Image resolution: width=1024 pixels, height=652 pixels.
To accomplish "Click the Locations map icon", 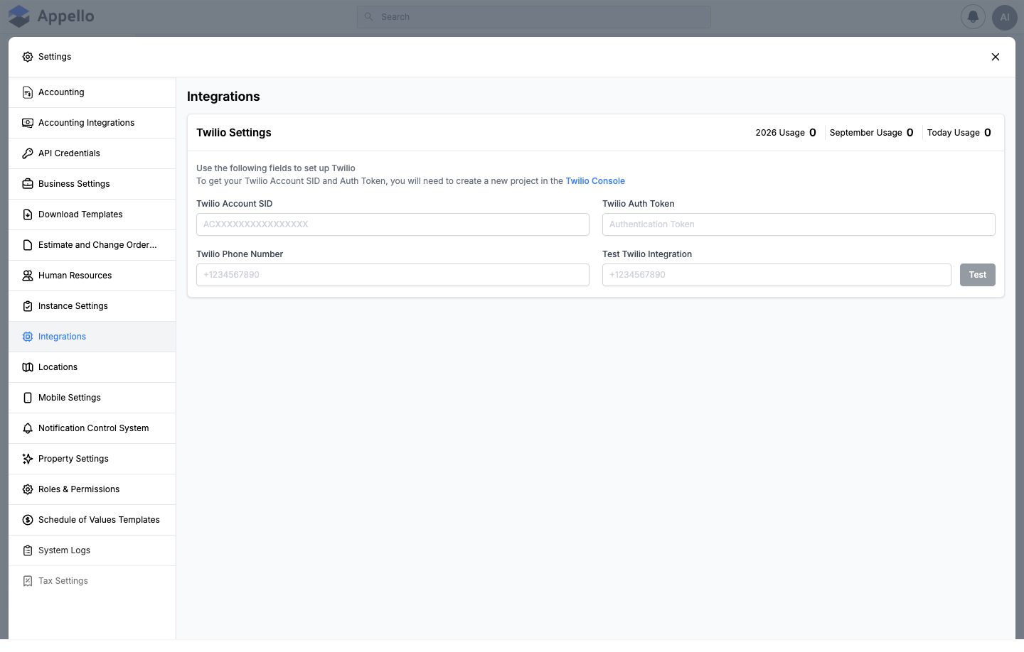I will (28, 367).
